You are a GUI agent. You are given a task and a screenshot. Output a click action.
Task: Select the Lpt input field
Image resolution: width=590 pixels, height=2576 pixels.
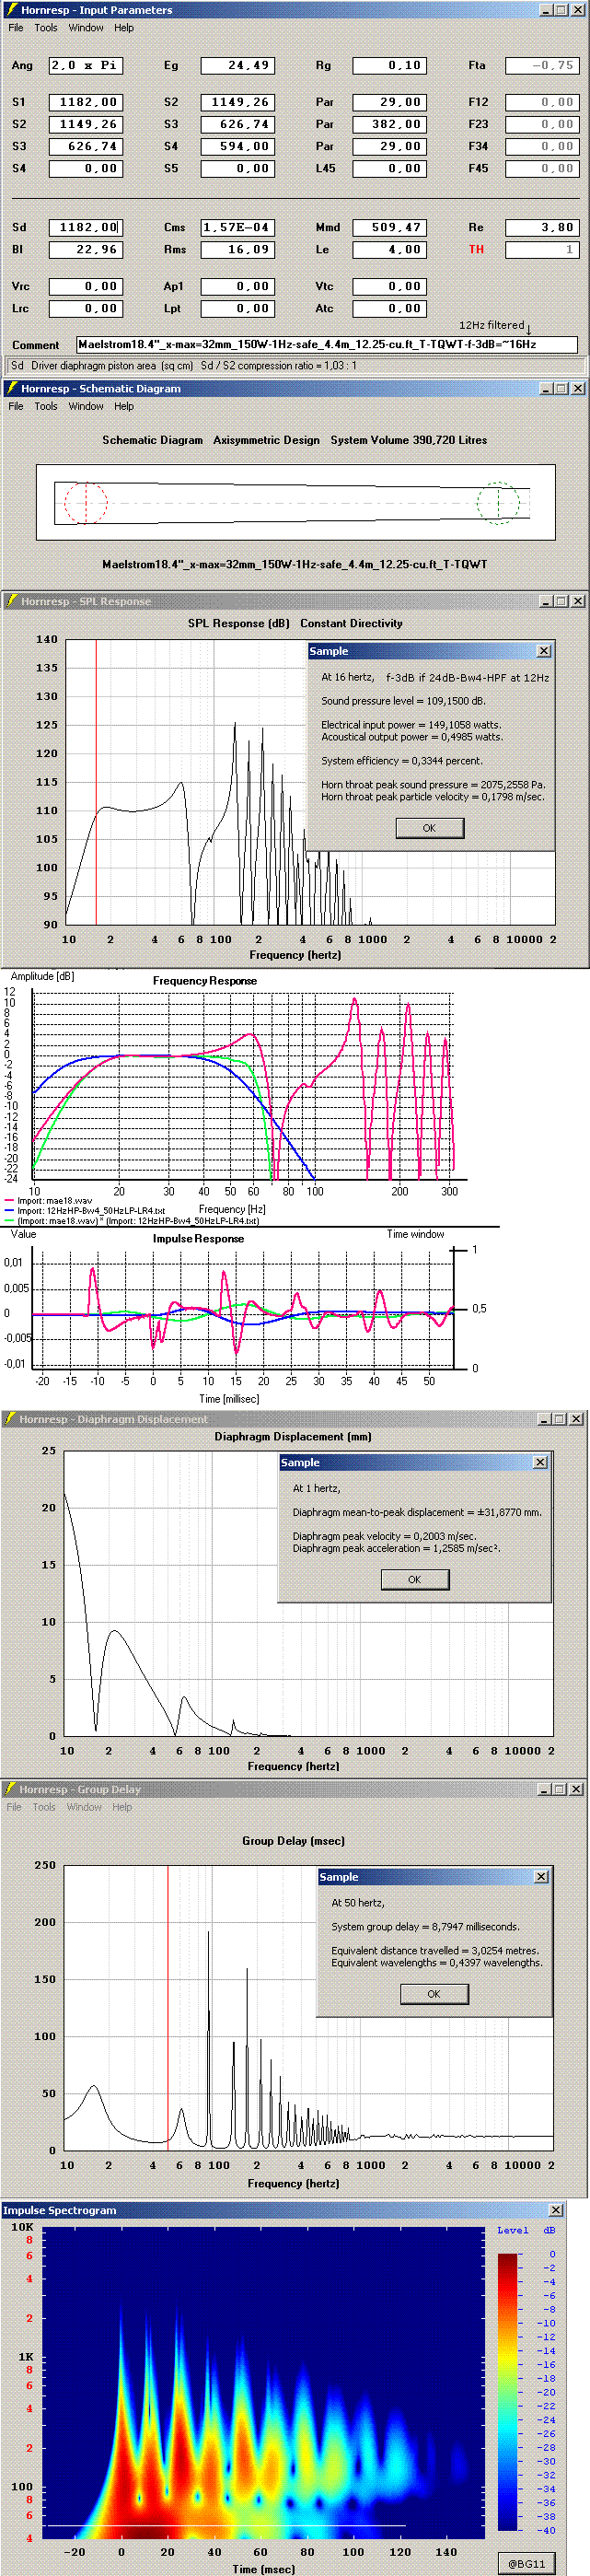click(x=237, y=309)
